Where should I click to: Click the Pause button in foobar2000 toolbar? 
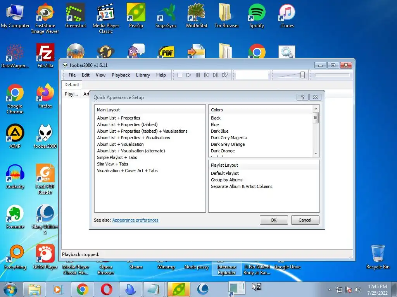click(198, 75)
